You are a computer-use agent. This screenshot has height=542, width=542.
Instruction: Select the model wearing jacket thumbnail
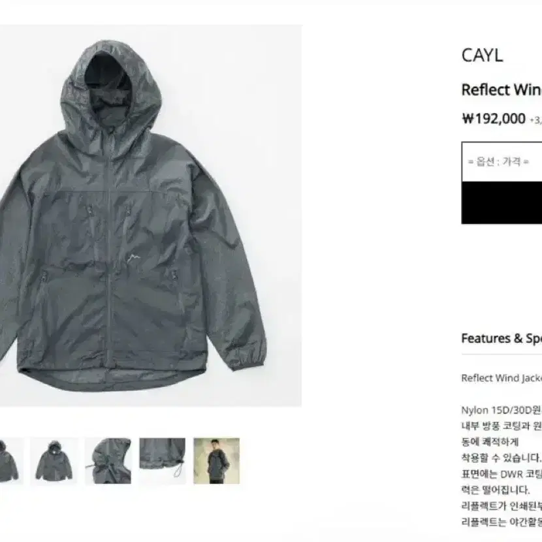216,461
